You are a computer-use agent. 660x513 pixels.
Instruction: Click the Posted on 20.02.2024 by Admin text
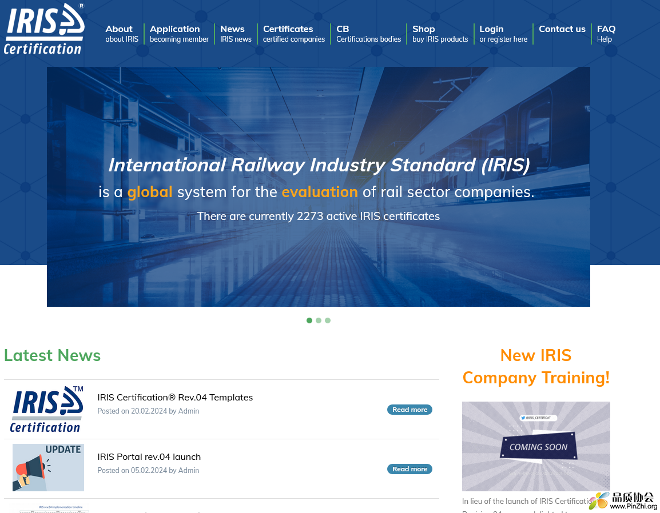pos(148,411)
